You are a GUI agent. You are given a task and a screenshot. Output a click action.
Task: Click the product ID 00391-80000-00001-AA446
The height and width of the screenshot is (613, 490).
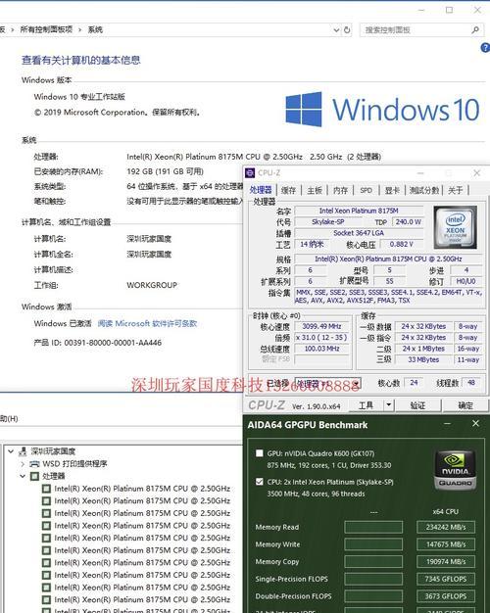point(113,343)
